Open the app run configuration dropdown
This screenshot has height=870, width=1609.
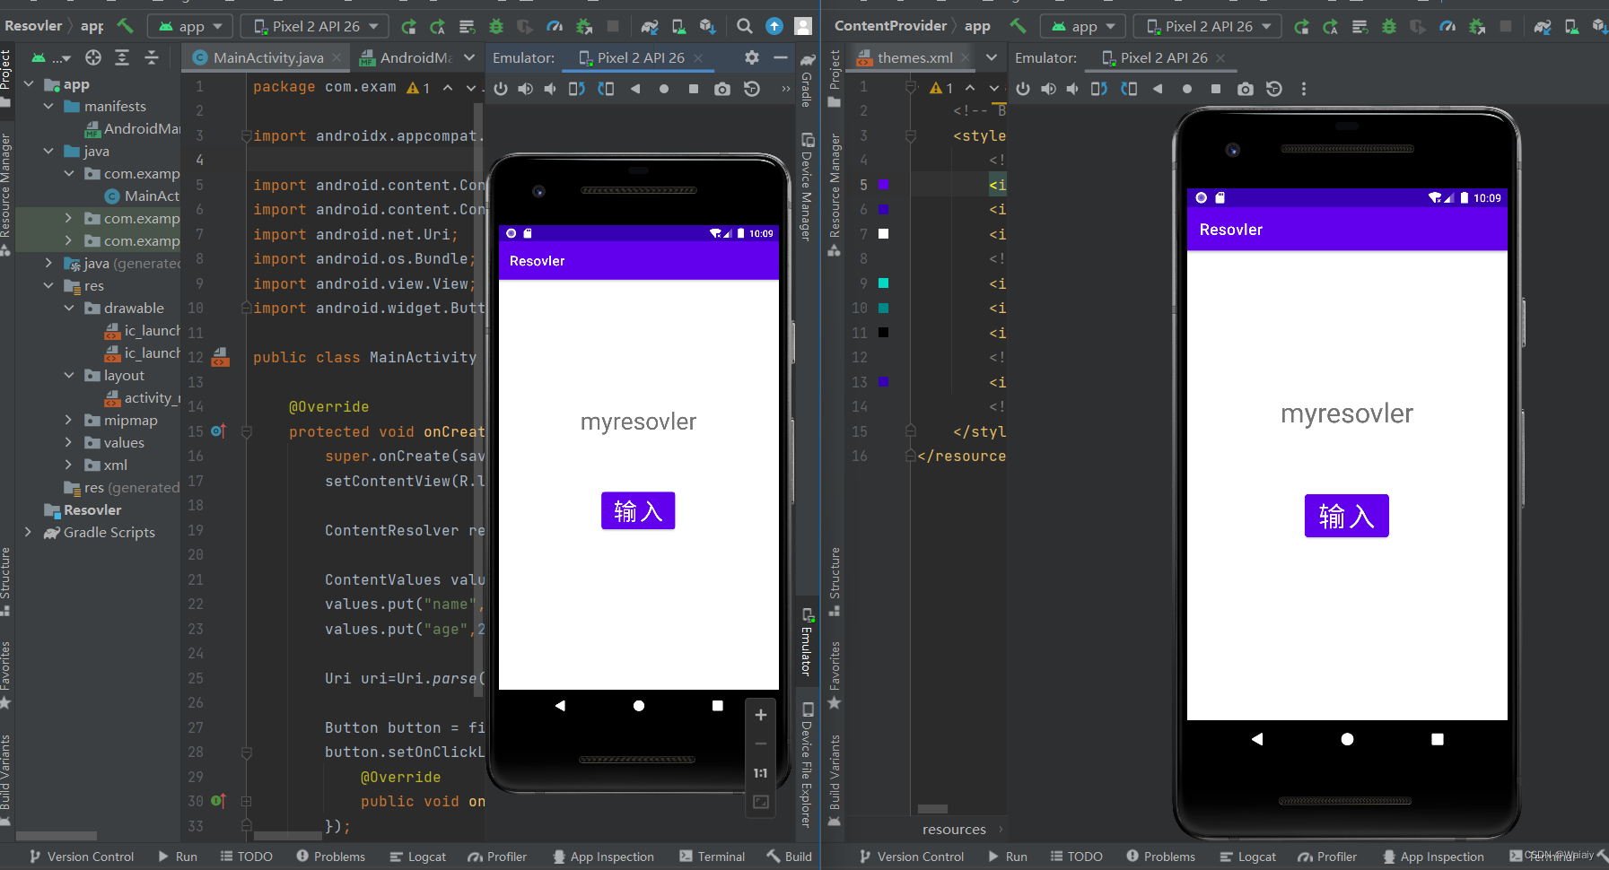(x=190, y=26)
